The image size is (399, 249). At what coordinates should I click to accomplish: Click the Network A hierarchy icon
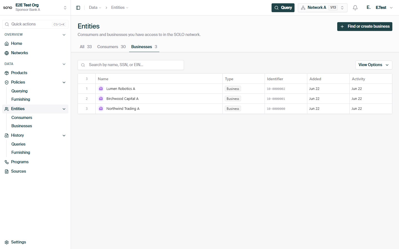tap(303, 8)
